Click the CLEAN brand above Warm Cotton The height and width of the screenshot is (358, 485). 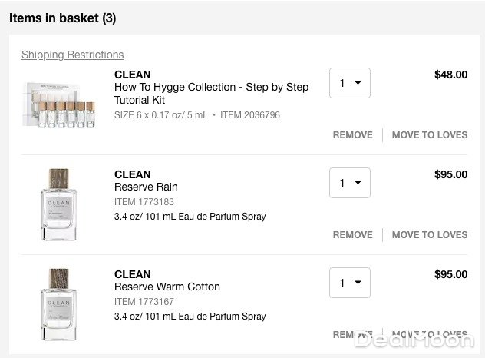[x=132, y=274]
